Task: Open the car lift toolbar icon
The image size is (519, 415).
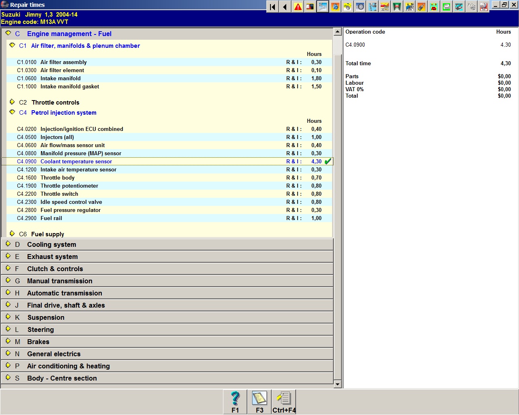Action: click(397, 7)
